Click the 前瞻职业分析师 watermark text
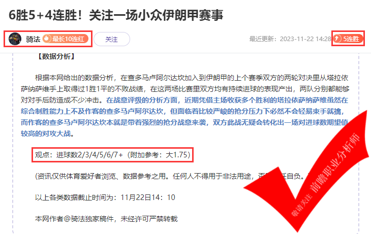 tap(334, 163)
